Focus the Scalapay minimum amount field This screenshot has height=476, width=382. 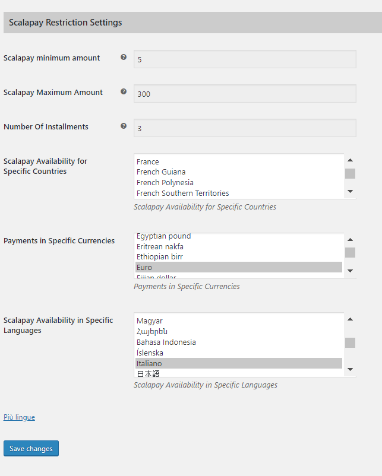(245, 59)
